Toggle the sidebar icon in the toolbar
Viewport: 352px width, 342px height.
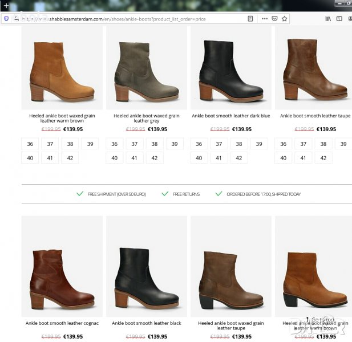click(339, 19)
